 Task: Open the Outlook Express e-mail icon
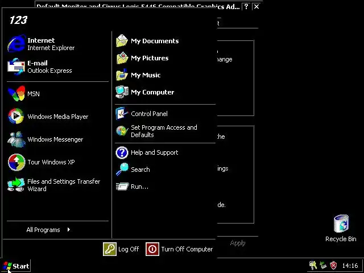click(x=16, y=67)
